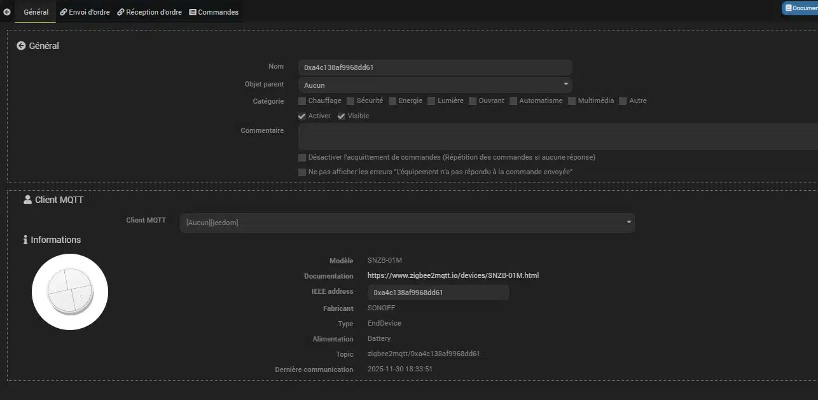Uncheck the Activer checkbox
This screenshot has width=818, height=400.
[x=302, y=116]
